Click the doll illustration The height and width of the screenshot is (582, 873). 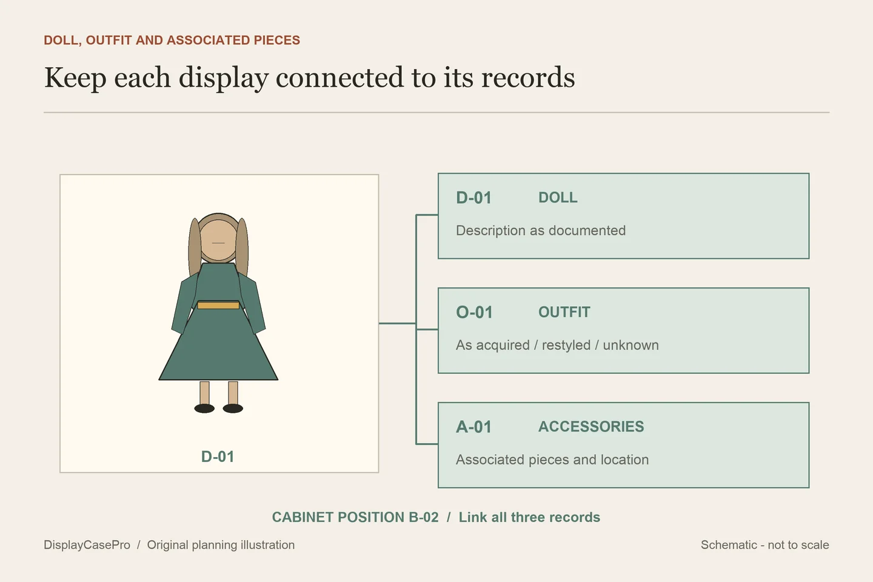pos(218,313)
